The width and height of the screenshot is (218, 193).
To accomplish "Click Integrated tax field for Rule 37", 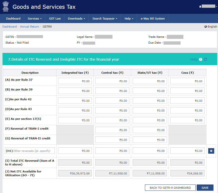I will click(75, 81).
